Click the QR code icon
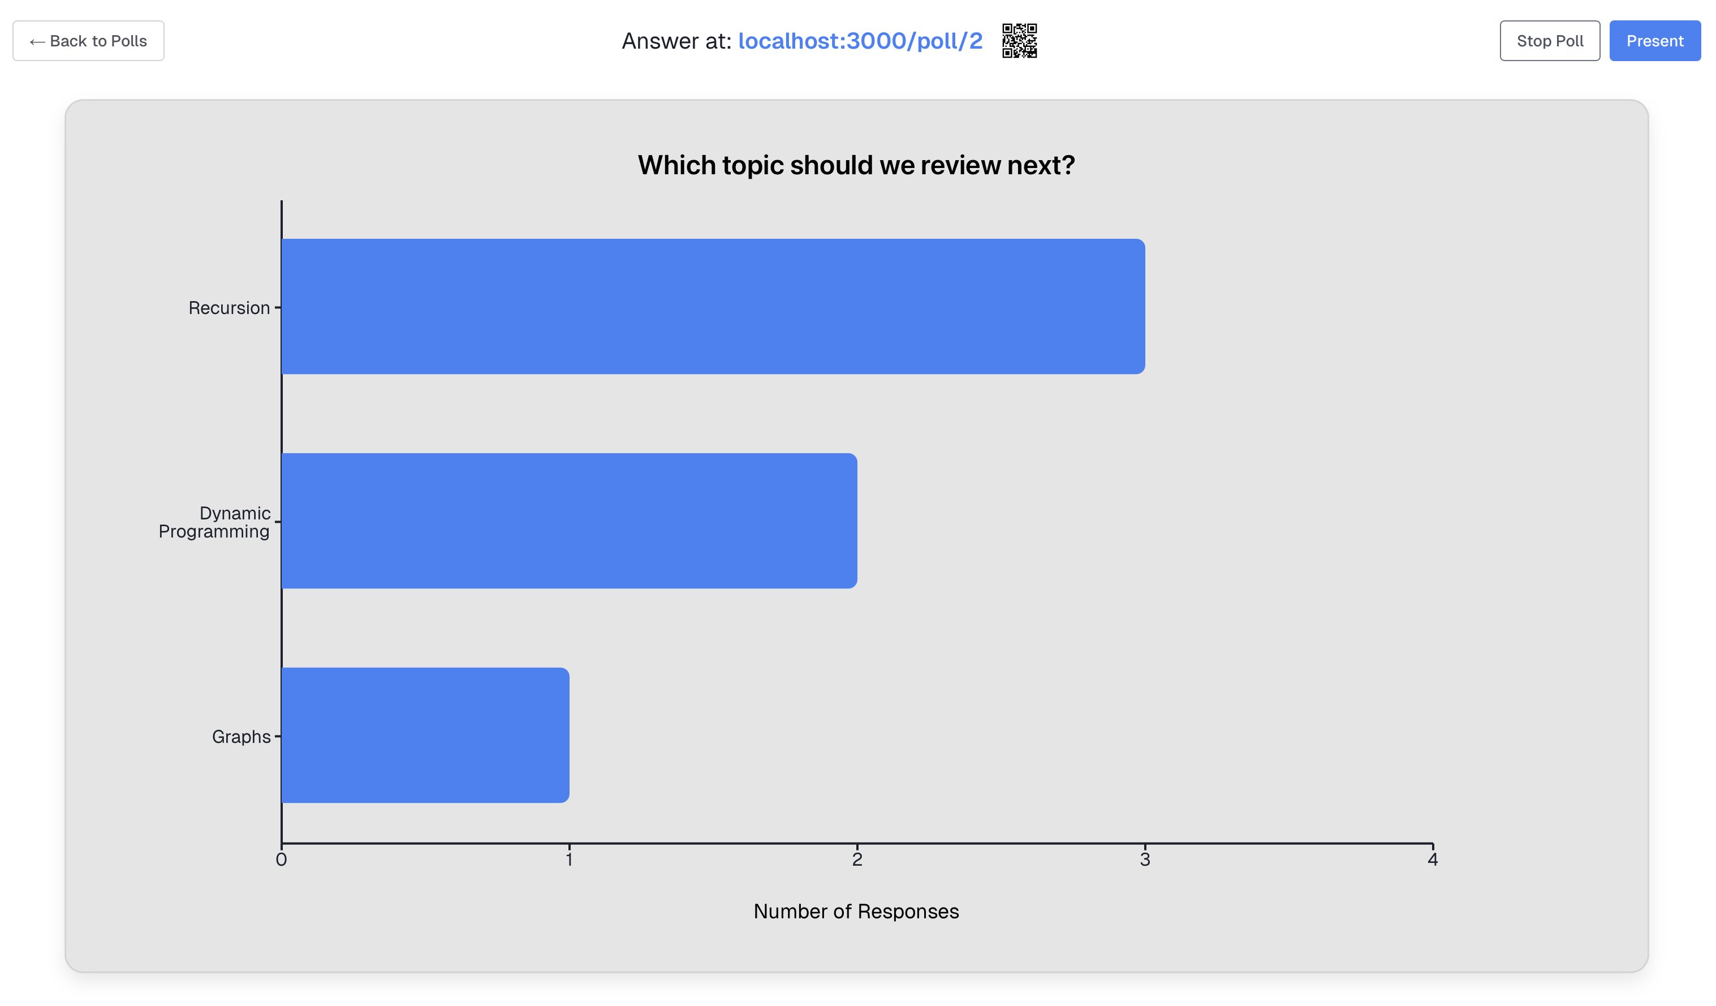This screenshot has height=1006, width=1716. tap(1019, 41)
